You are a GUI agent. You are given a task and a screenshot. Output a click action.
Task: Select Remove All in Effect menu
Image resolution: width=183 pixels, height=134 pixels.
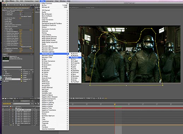[54, 7]
